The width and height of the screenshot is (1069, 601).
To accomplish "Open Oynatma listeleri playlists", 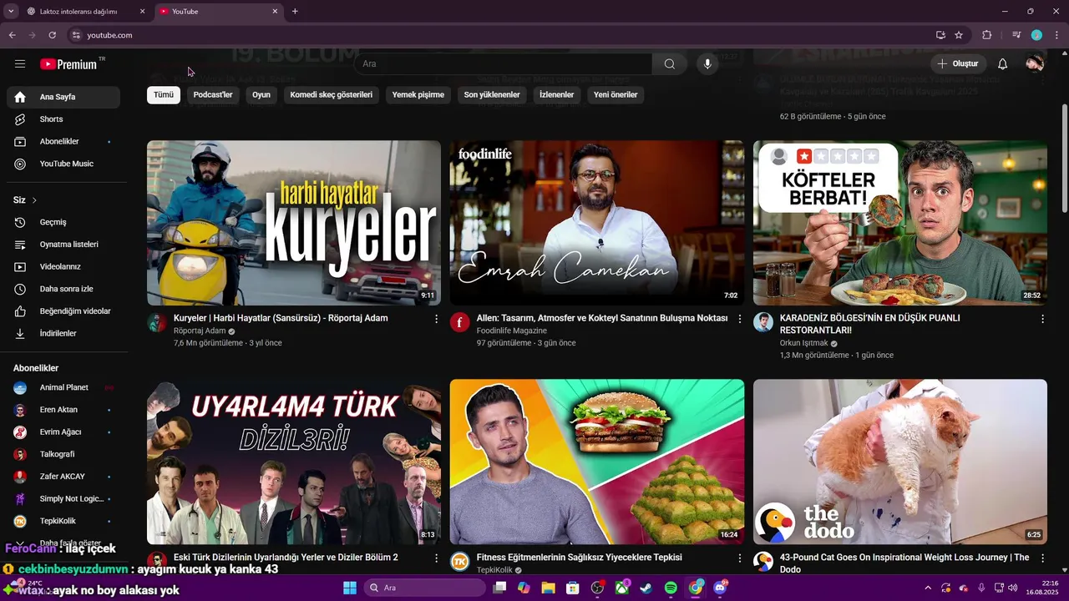I will (x=63, y=245).
